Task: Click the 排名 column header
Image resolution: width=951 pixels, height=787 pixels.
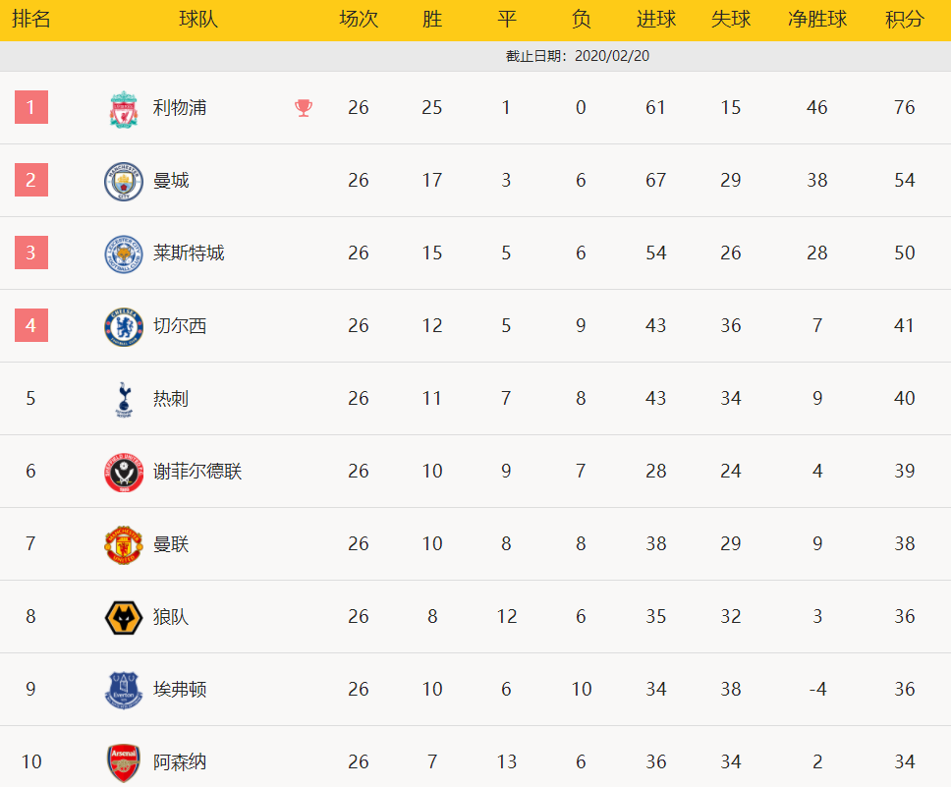Action: (x=30, y=20)
